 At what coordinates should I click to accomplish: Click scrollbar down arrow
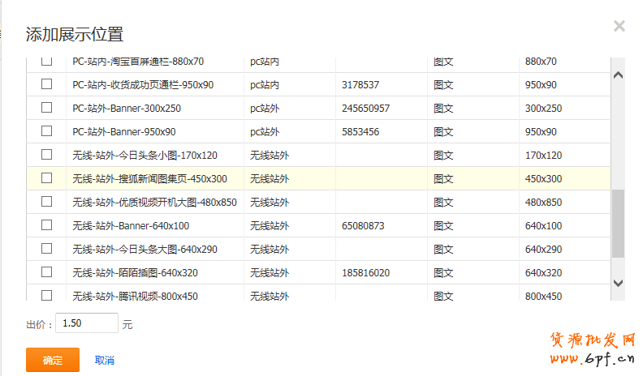[x=618, y=283]
